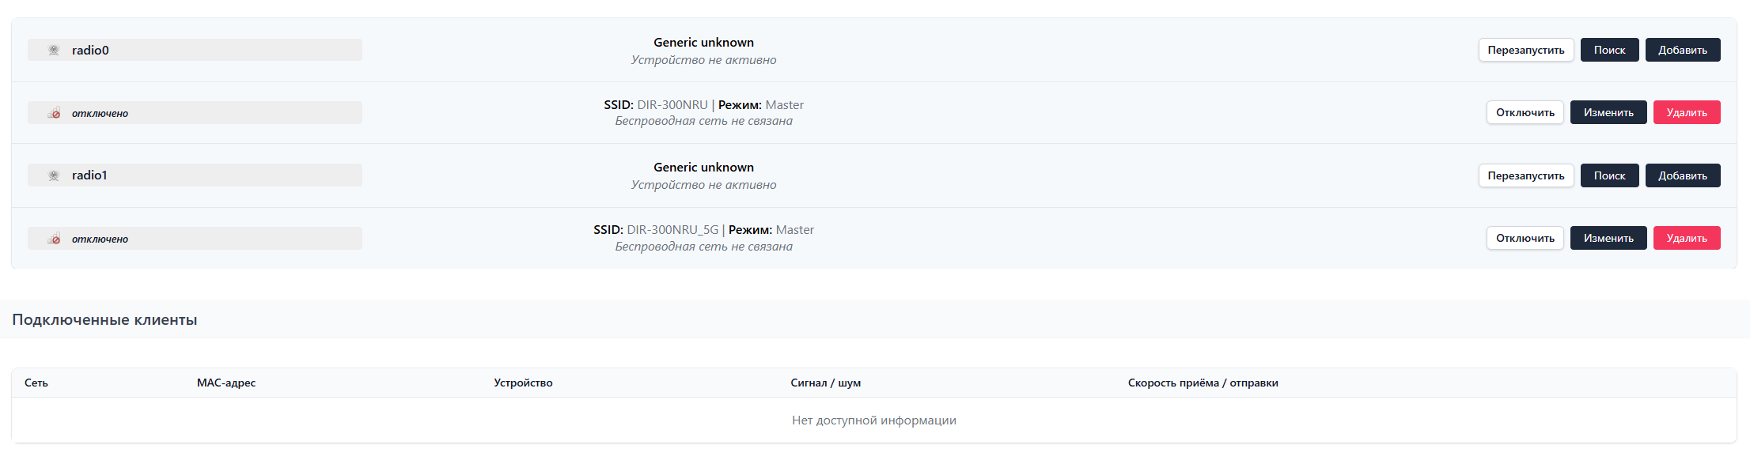The image size is (1750, 460).
Task: Click the Сигнал / шум column header
Action: coord(825,383)
